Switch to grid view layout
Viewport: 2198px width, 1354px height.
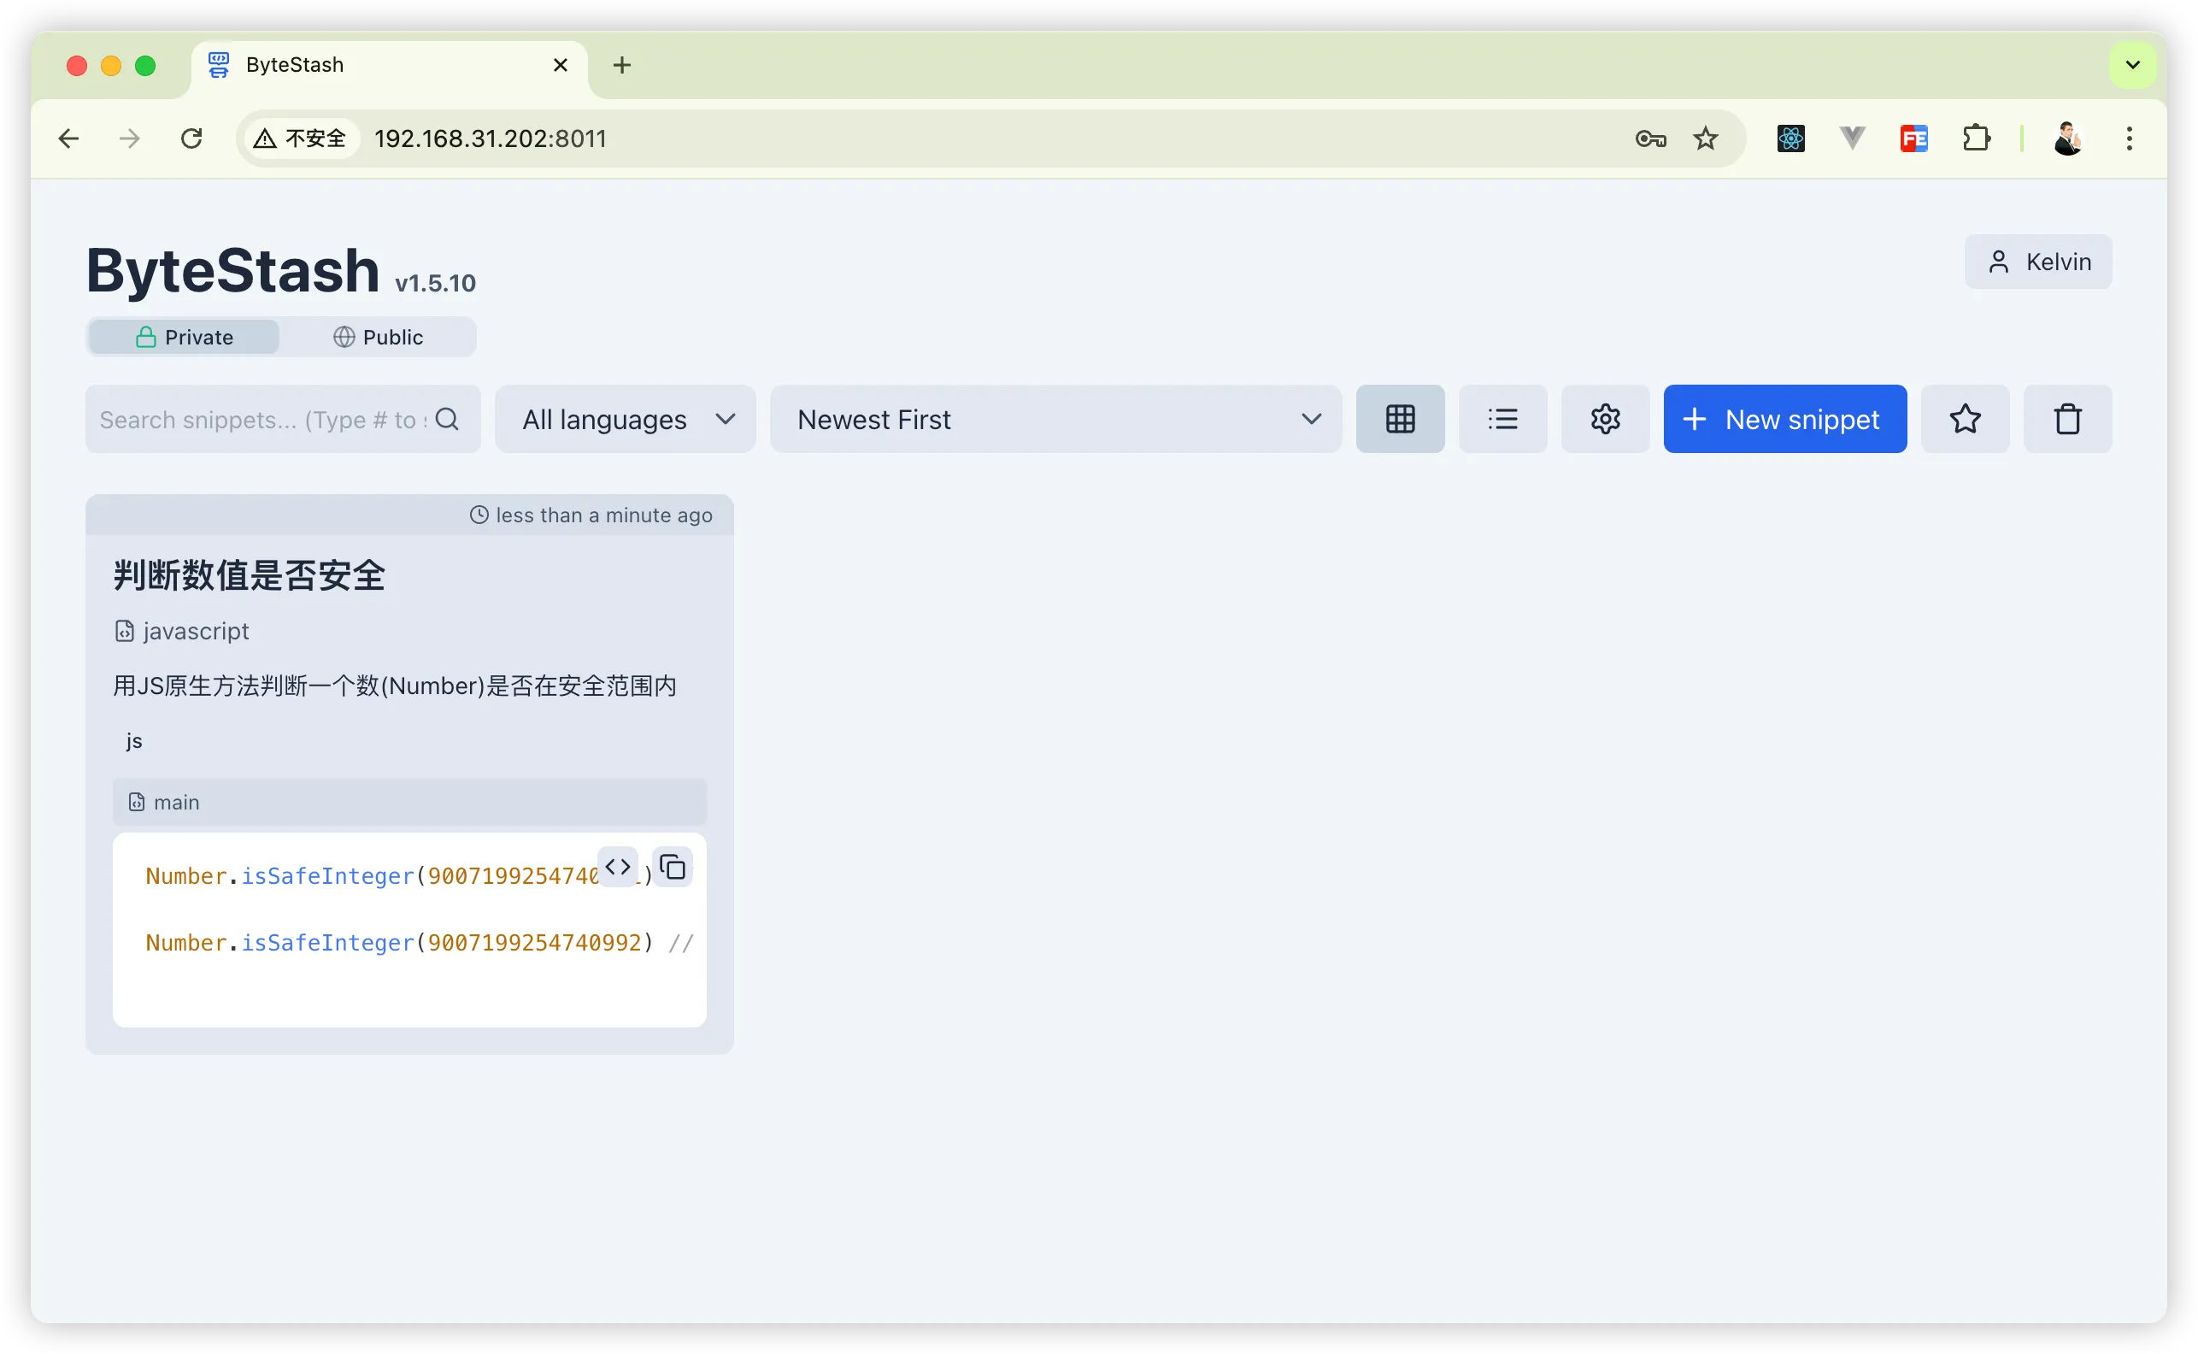point(1399,419)
